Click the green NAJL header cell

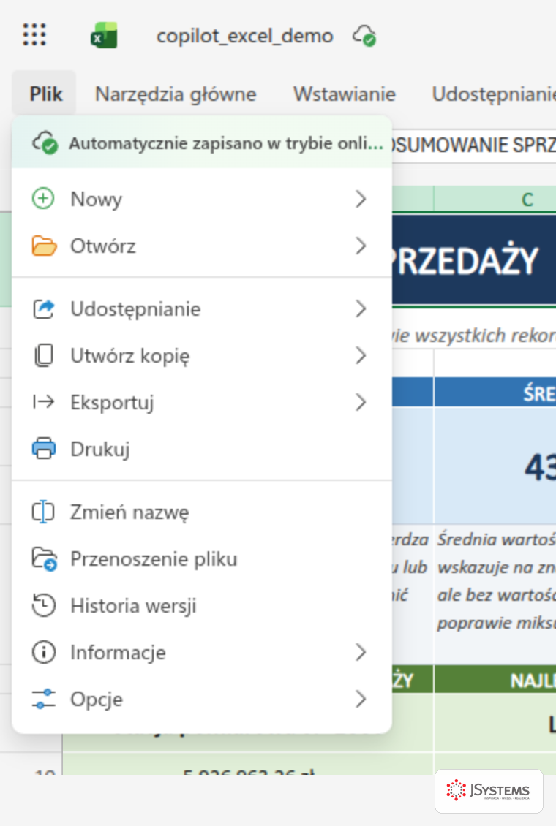pos(495,680)
